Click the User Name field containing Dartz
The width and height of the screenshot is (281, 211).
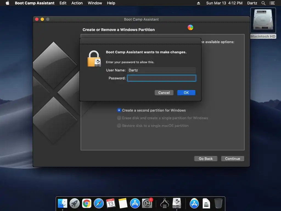pyautogui.click(x=161, y=70)
